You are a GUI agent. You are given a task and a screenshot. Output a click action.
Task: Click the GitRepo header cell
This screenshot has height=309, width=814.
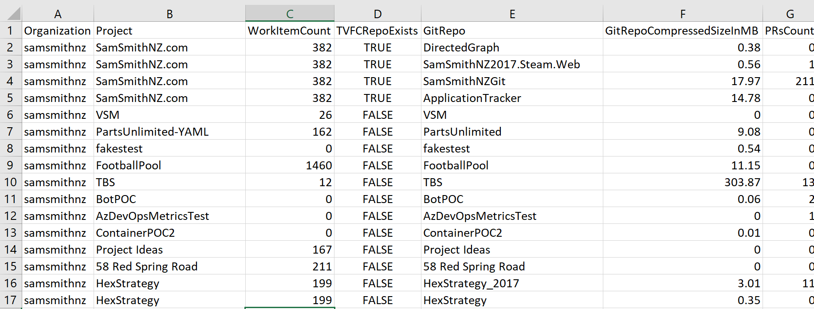pyautogui.click(x=512, y=31)
